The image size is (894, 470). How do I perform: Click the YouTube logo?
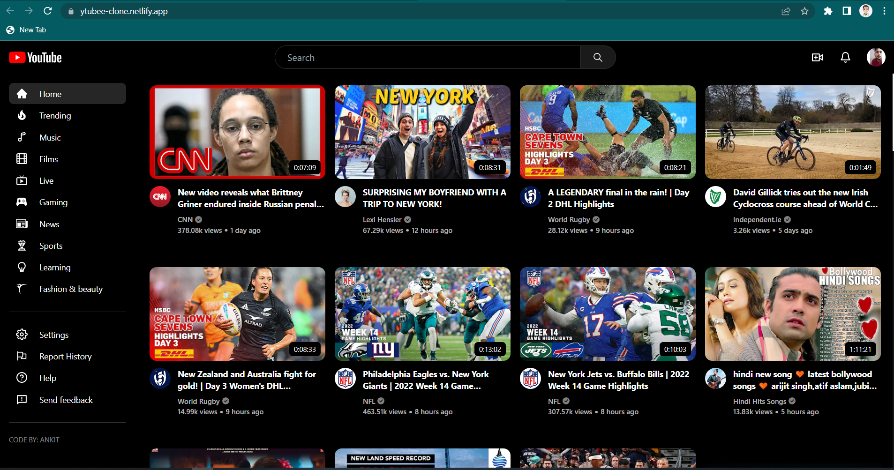(36, 58)
